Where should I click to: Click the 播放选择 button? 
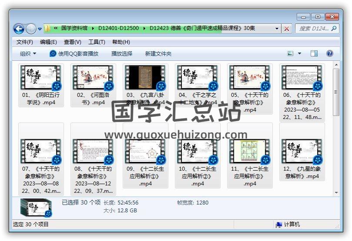click(x=121, y=53)
